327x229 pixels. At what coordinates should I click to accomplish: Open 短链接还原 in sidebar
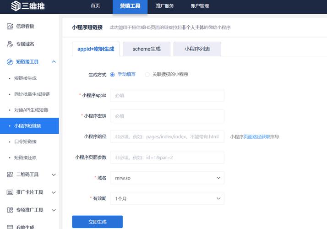26,158
